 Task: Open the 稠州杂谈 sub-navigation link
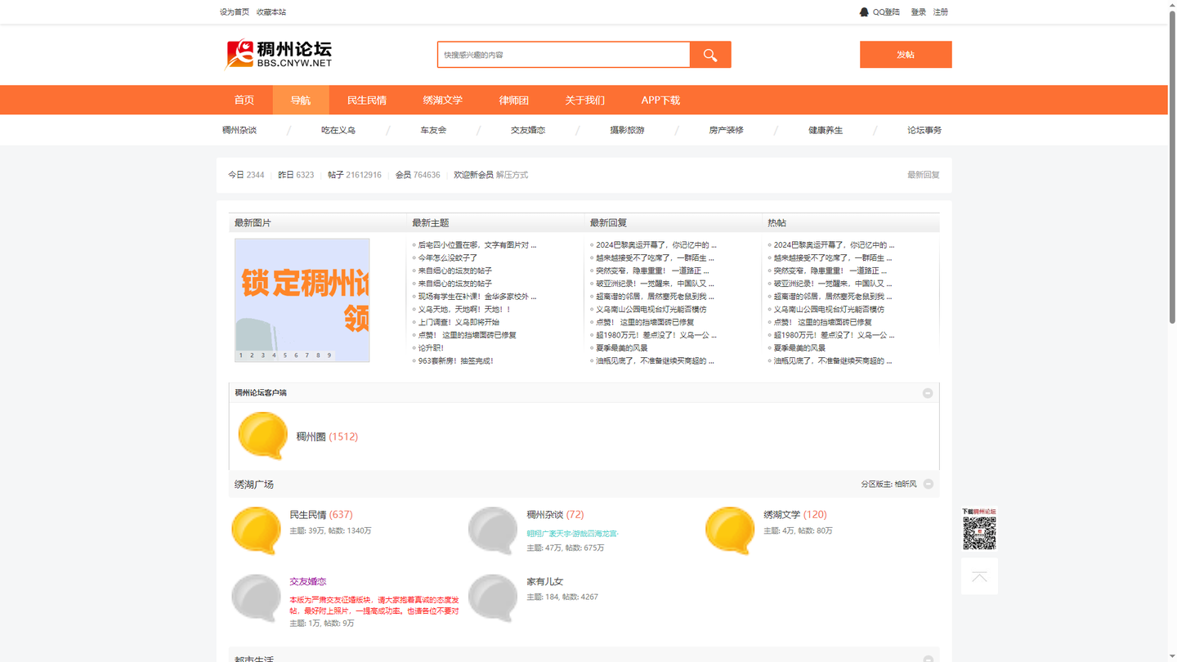pos(239,130)
